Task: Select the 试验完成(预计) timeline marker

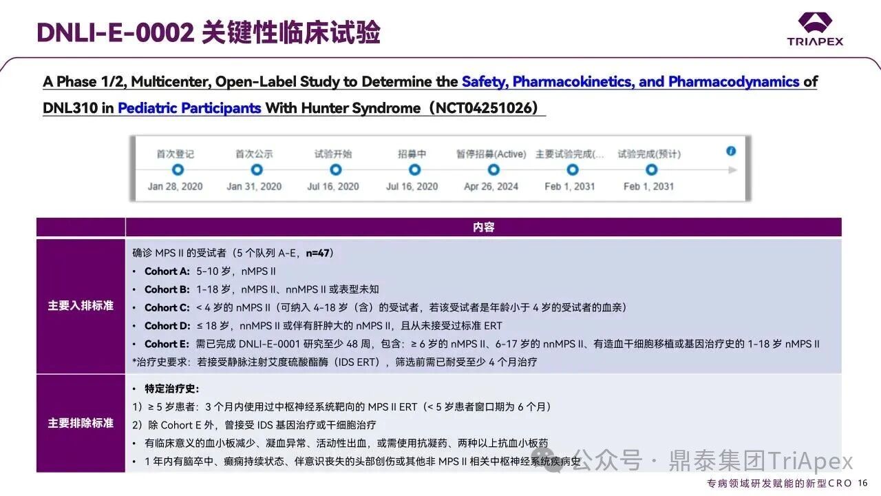Action: pos(651,169)
